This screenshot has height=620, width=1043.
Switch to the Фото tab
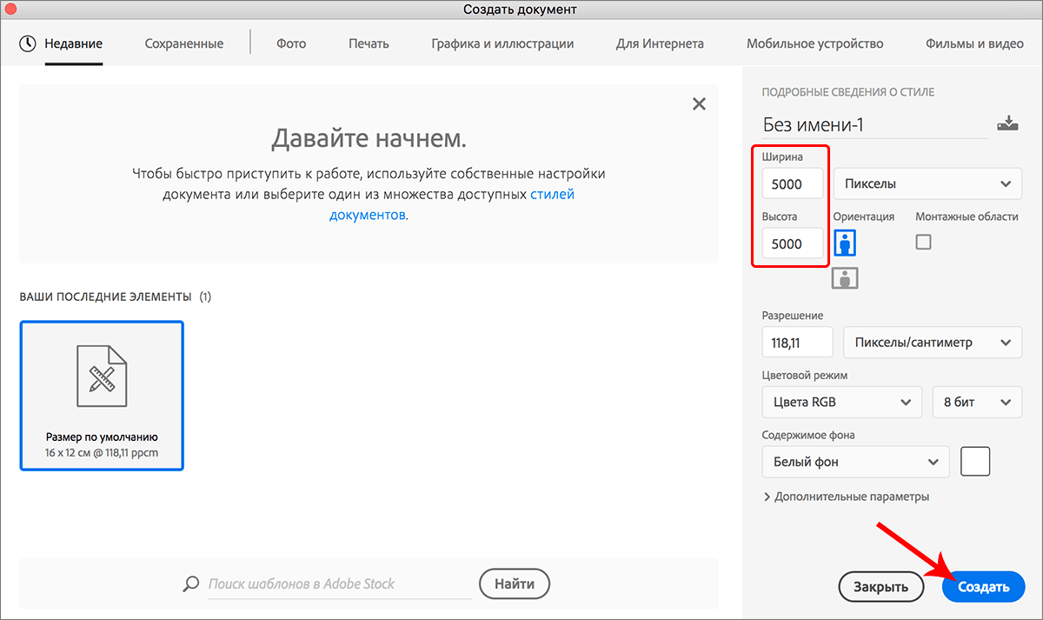tap(290, 43)
